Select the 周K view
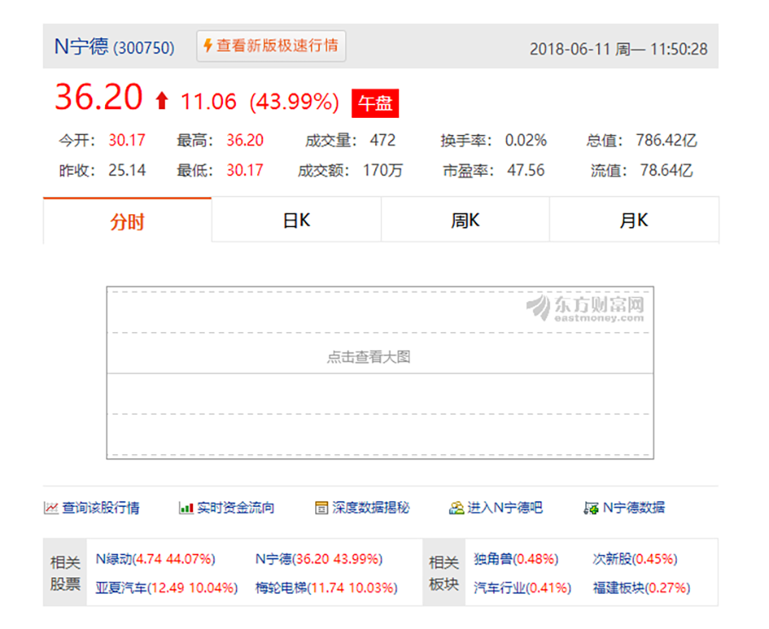769x629 pixels. click(x=465, y=219)
